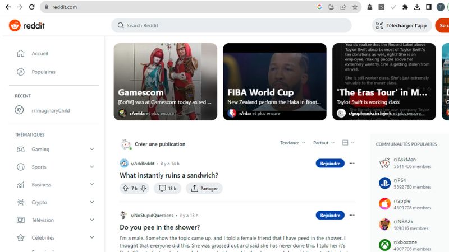Click the r/PS4 community icon
This screenshot has height=252, width=449.
[384, 183]
